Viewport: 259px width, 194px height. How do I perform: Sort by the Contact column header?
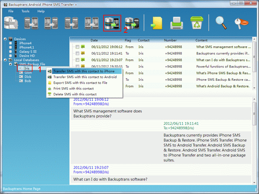tap(144, 40)
